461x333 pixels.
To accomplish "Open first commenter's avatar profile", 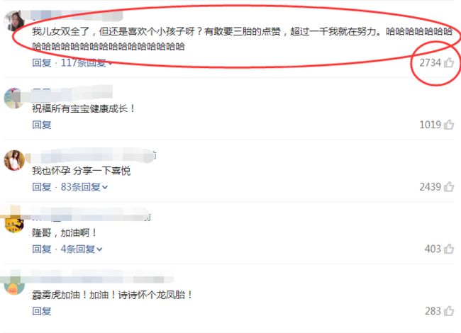I will pos(13,21).
